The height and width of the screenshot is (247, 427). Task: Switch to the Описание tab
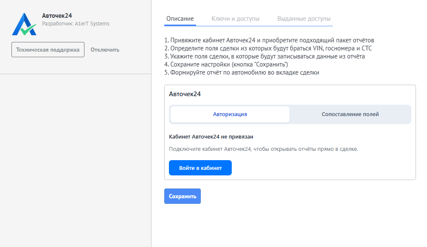(x=180, y=19)
